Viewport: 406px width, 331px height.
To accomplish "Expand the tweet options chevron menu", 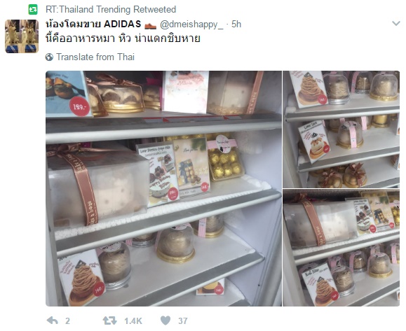I will tap(396, 24).
